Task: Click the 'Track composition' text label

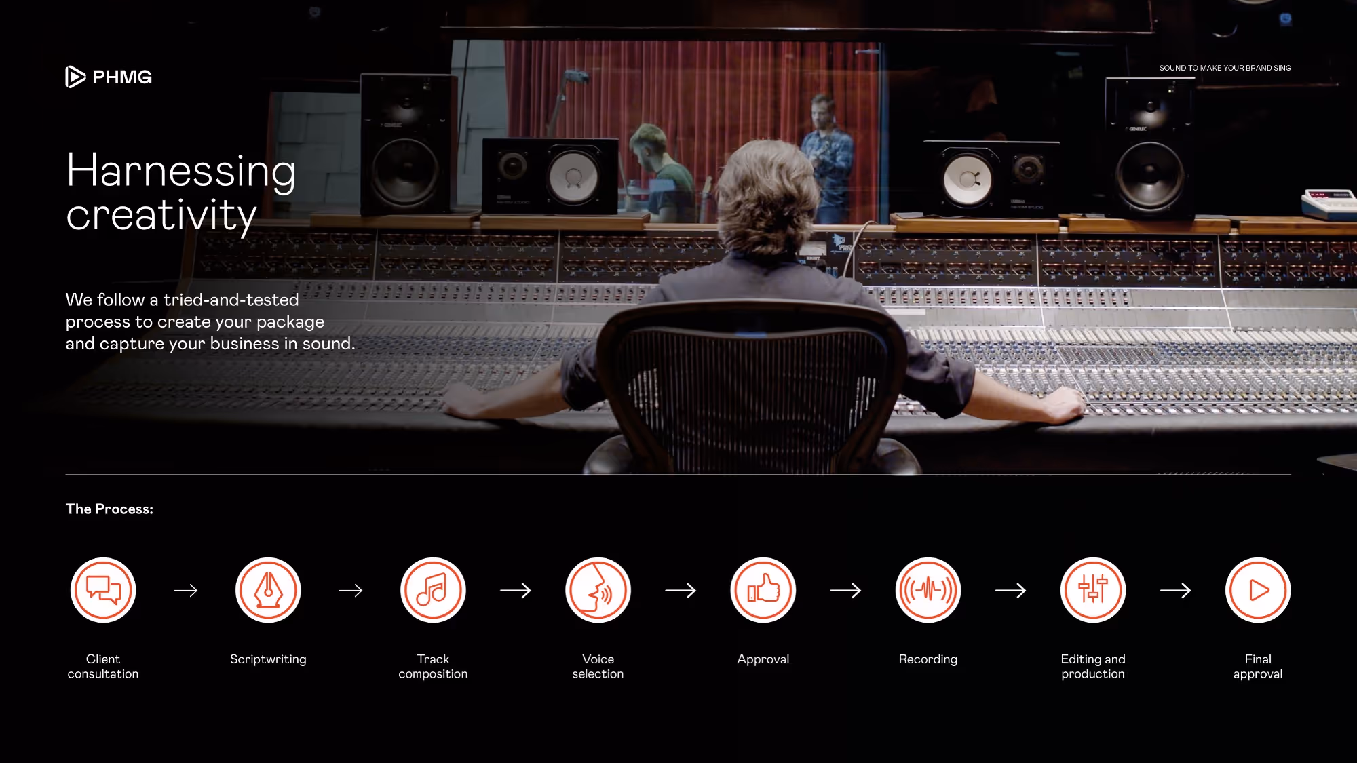Action: (433, 666)
